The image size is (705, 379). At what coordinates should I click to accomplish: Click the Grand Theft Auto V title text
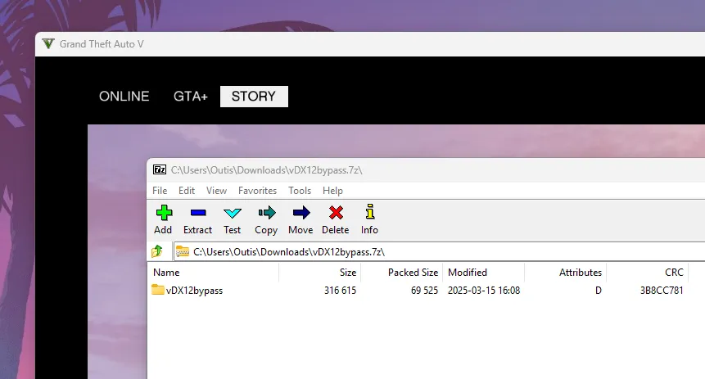point(102,44)
